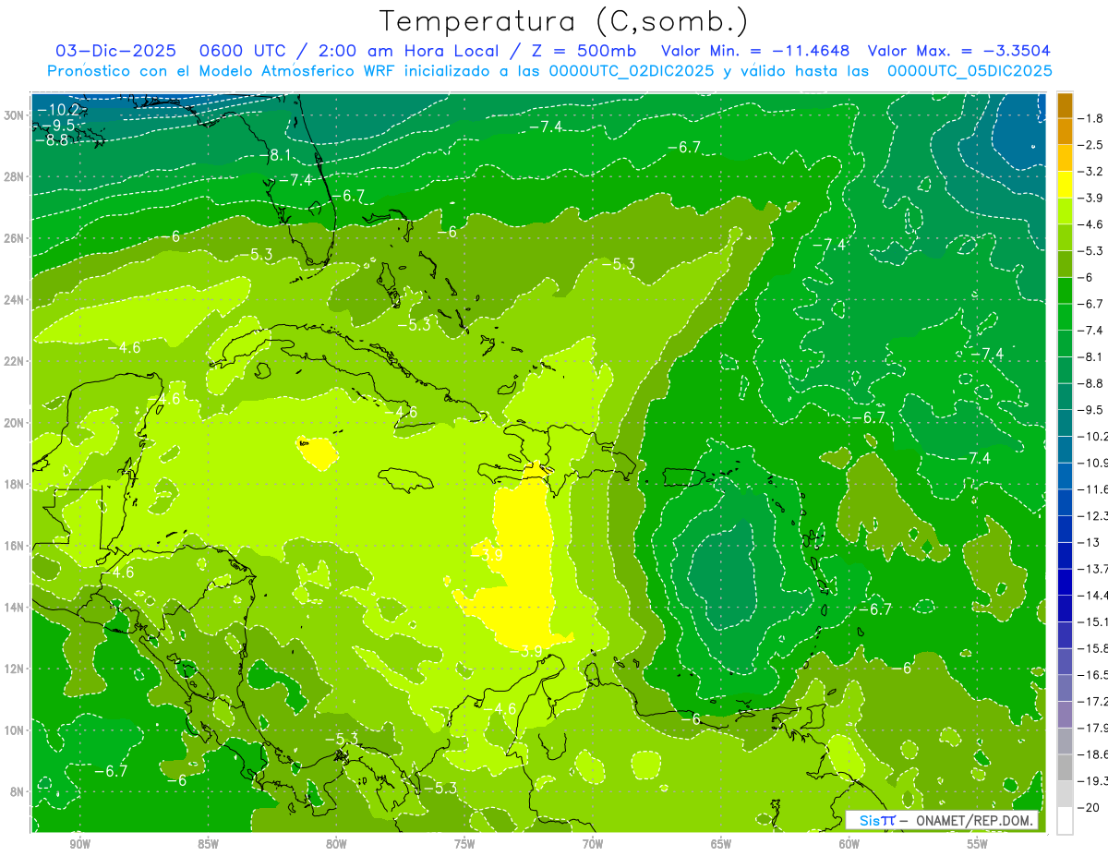Click the '-12.3' colorbar scale label
Screen dimensions: 1108x856
(x=1091, y=515)
